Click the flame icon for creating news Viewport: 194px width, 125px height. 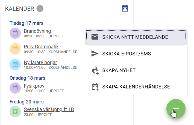95,70
